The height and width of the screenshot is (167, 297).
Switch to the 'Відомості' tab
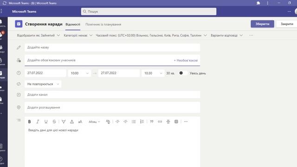(x=73, y=25)
